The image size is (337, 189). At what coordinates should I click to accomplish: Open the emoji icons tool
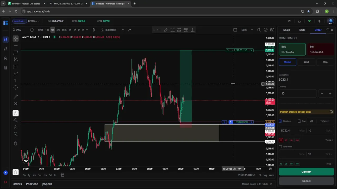[x=16, y=88]
